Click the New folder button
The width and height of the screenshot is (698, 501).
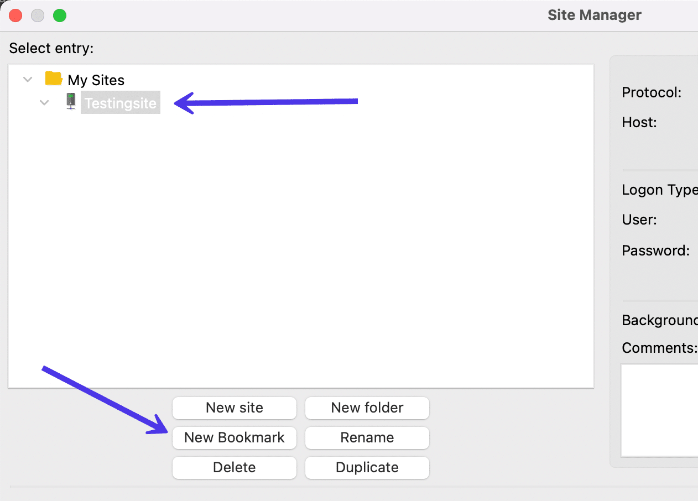pos(367,408)
